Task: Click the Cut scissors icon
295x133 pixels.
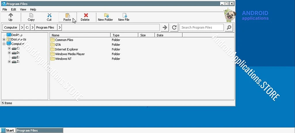Action: coord(49,16)
